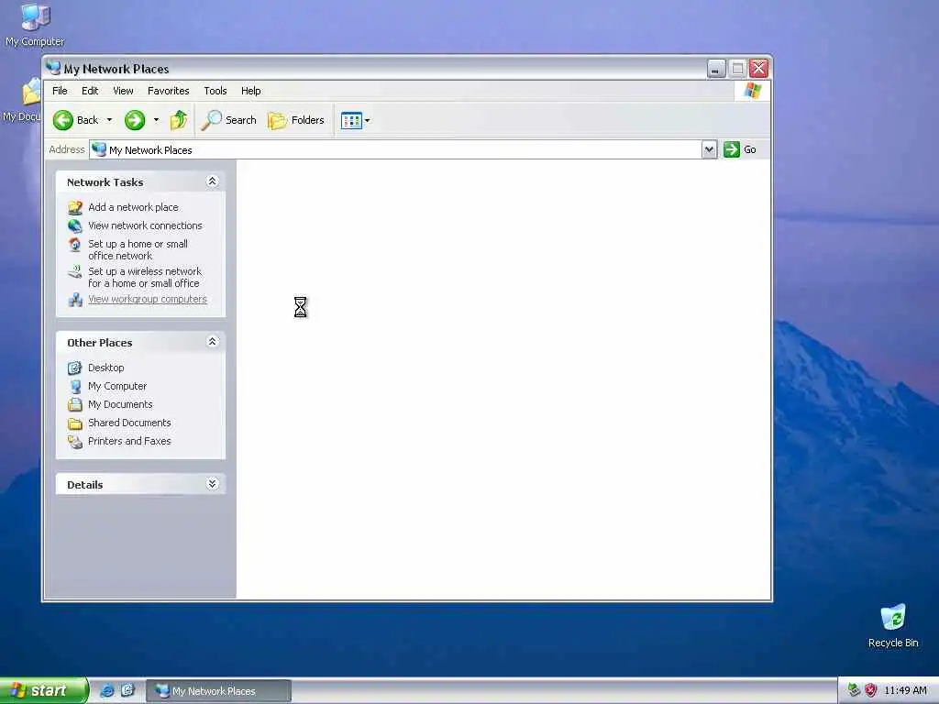Click the green Forward arrow button
This screenshot has height=704, width=939.
[135, 120]
